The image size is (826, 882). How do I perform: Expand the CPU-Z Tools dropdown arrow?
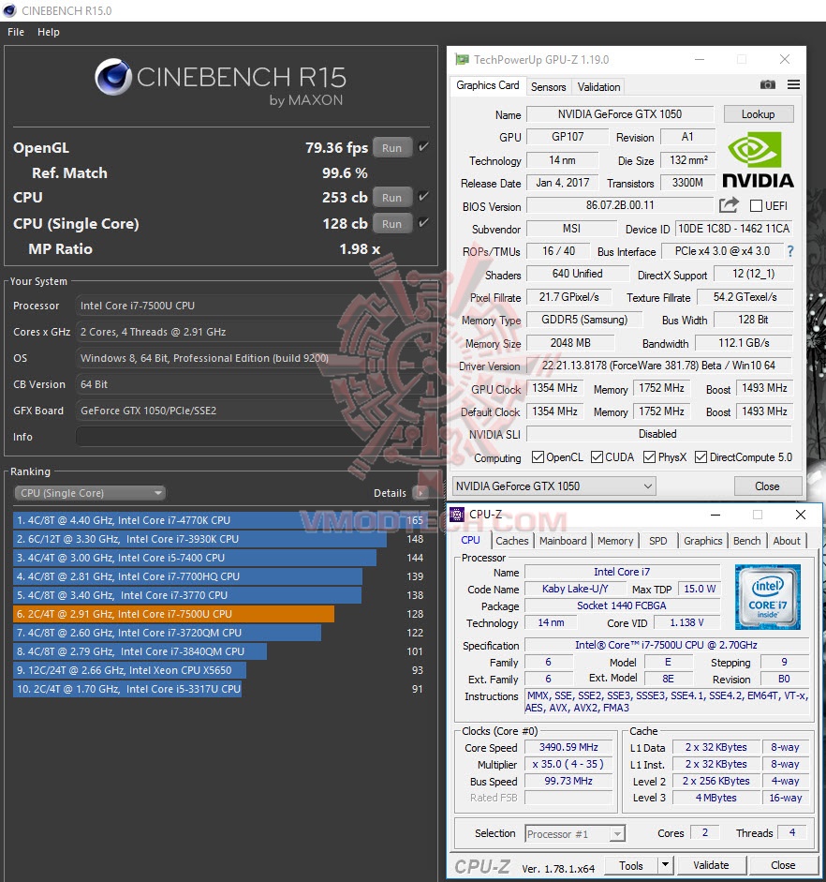pos(665,865)
